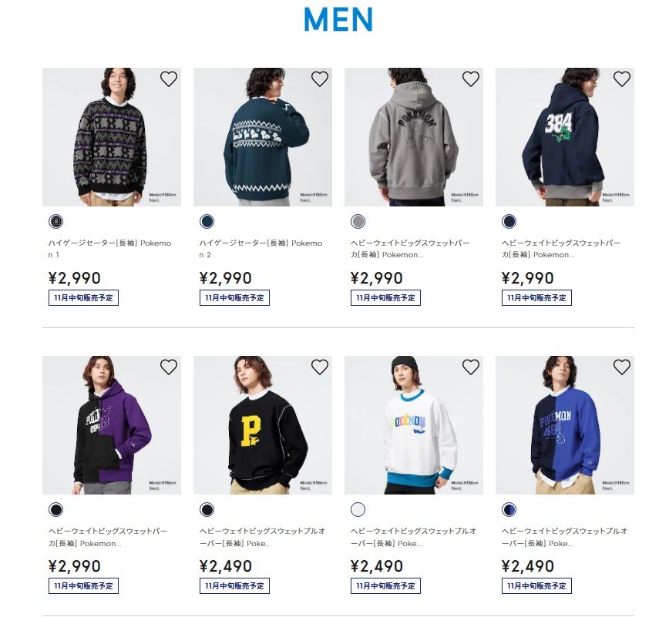
Task: View the gray Pokemon hoodie product image
Action: pyautogui.click(x=414, y=137)
